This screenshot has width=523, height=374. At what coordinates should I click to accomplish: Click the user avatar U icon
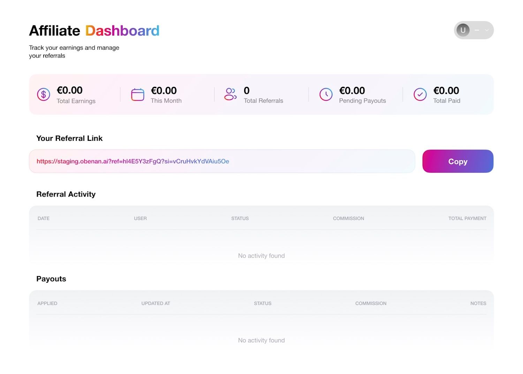pos(463,30)
